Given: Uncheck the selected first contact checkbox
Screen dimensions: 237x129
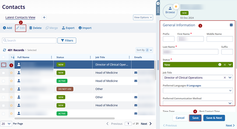Looking at the screenshot, I should click(4, 64).
